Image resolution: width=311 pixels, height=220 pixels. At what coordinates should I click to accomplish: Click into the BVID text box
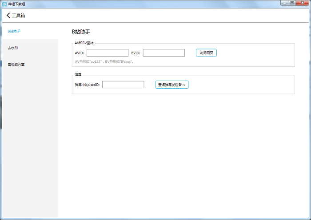[163, 53]
